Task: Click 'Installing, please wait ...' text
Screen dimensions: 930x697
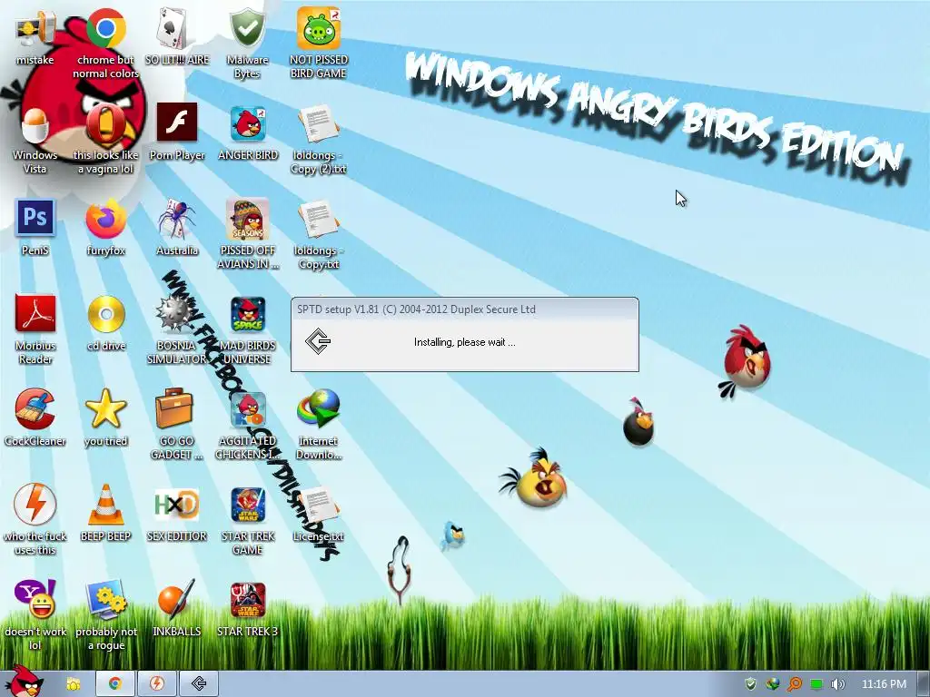Action: tap(464, 342)
